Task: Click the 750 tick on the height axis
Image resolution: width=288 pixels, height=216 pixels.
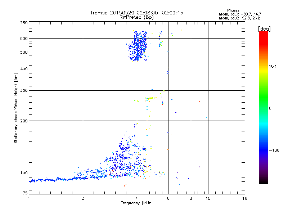Action: click(24, 23)
